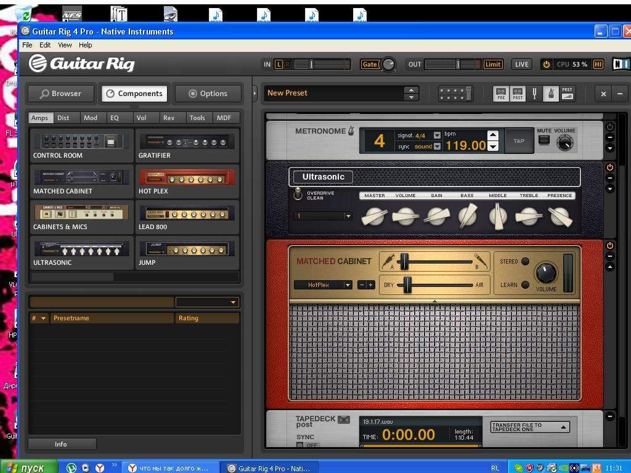Click the A-B microphone blend slider
Viewport: 631px width, 473px height.
pos(434,262)
